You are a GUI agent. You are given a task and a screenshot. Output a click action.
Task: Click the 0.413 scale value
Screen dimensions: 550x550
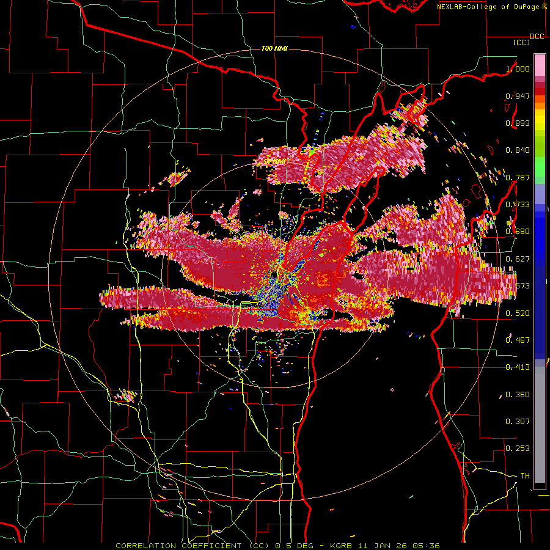point(518,367)
